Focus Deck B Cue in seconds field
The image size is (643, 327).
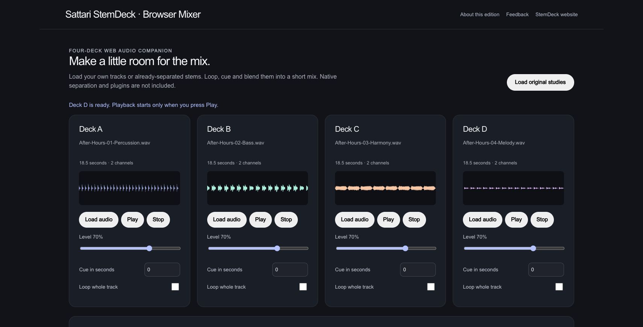click(290, 270)
